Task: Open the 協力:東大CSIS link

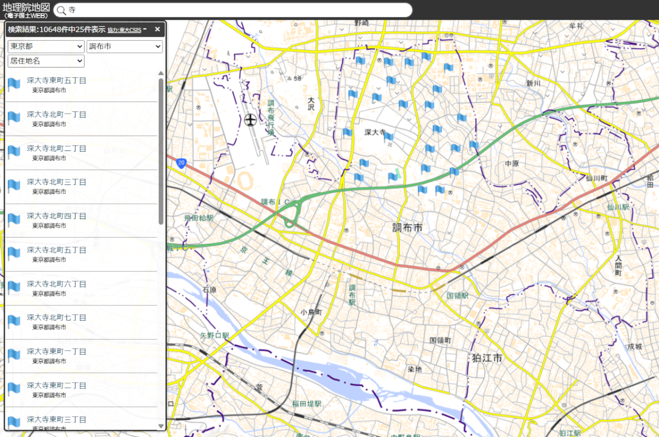Action: [x=125, y=30]
